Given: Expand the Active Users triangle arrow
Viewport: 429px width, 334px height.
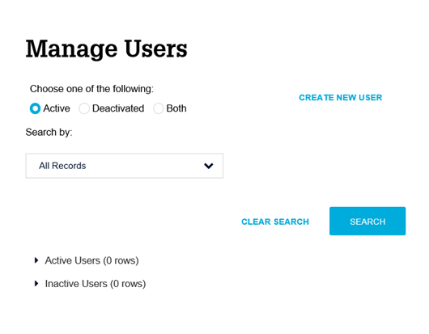Looking at the screenshot, I should (36, 260).
